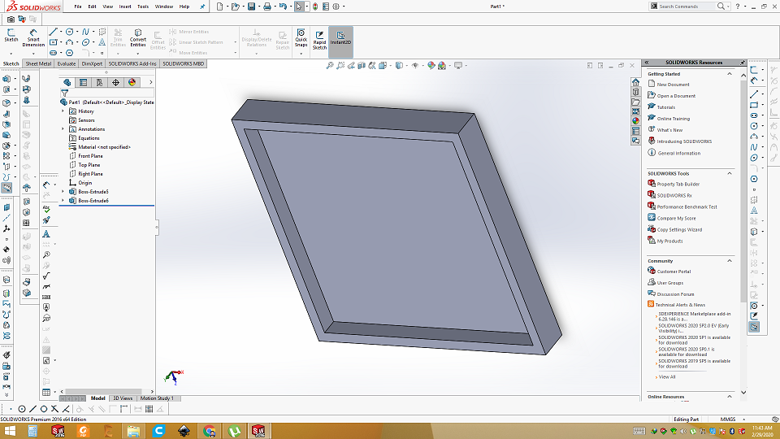This screenshot has height=439, width=780.
Task: Open Windows Start button
Action: [8, 431]
